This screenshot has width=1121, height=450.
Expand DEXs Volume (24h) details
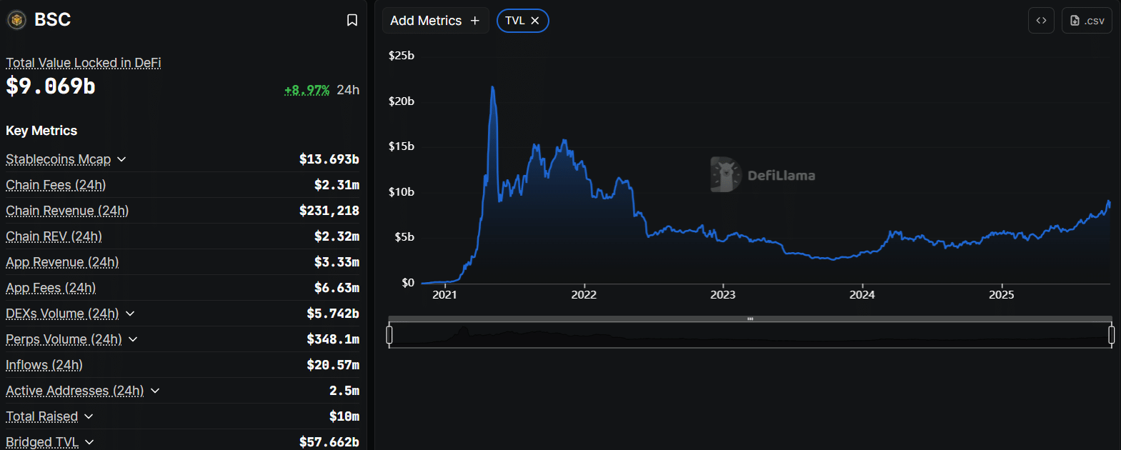[x=130, y=314]
